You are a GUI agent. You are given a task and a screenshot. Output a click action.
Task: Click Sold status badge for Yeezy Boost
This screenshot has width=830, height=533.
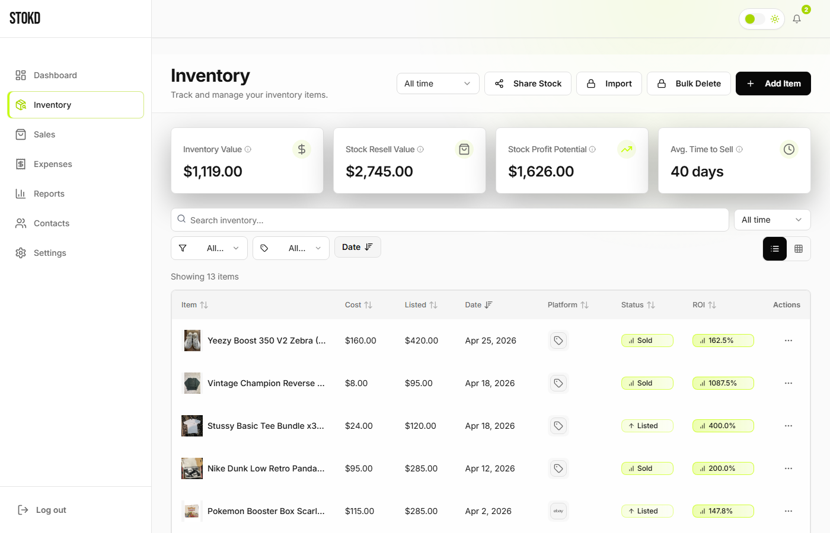(x=647, y=341)
